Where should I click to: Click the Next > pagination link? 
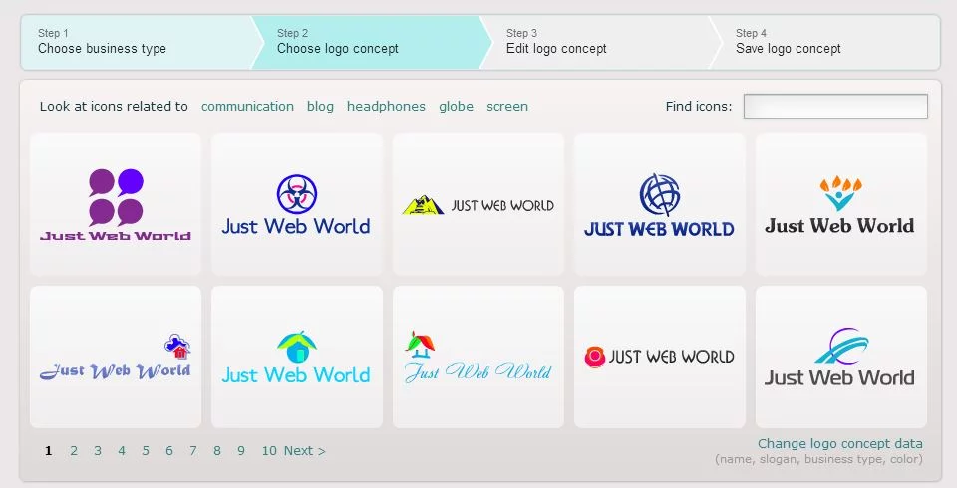[x=305, y=451]
